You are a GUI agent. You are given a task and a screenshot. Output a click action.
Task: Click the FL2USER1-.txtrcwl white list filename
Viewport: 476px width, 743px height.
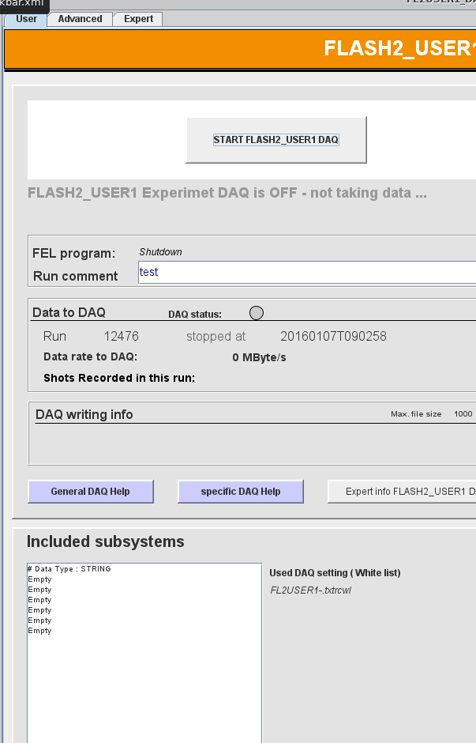pos(310,590)
